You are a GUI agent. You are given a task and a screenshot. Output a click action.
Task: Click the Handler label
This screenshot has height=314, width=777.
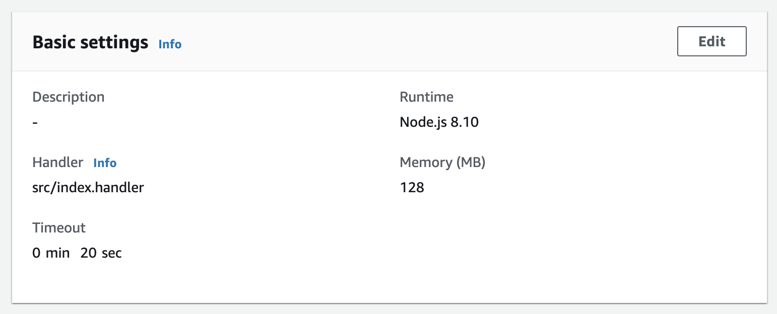click(57, 162)
